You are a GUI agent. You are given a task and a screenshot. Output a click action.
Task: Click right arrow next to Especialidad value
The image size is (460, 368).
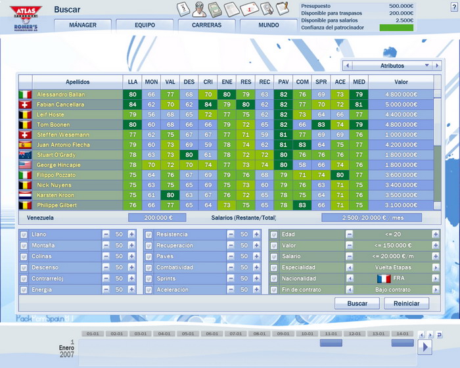(x=436, y=268)
